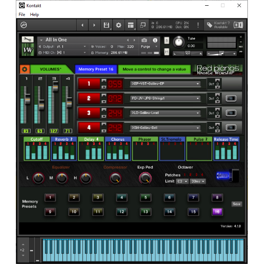Toggle the Mute M button
Image resolution: width=264 pixels, height=264 pixels.
[166, 52]
